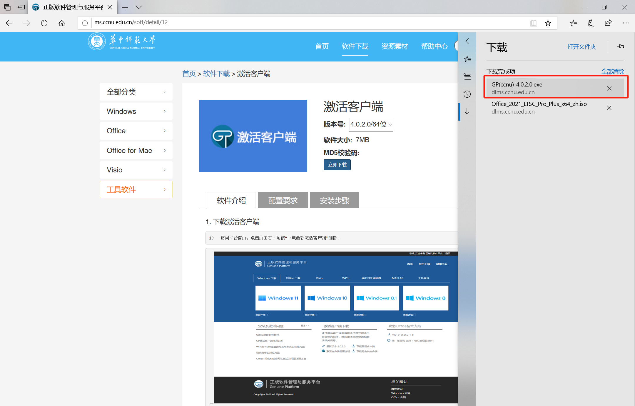This screenshot has height=406, width=635.
Task: Open 首页 in the site navigation
Action: click(x=322, y=46)
